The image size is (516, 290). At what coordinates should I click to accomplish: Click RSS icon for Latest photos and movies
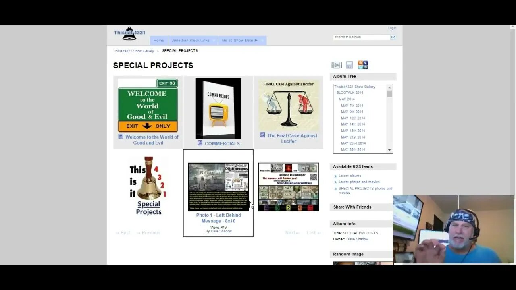335,182
